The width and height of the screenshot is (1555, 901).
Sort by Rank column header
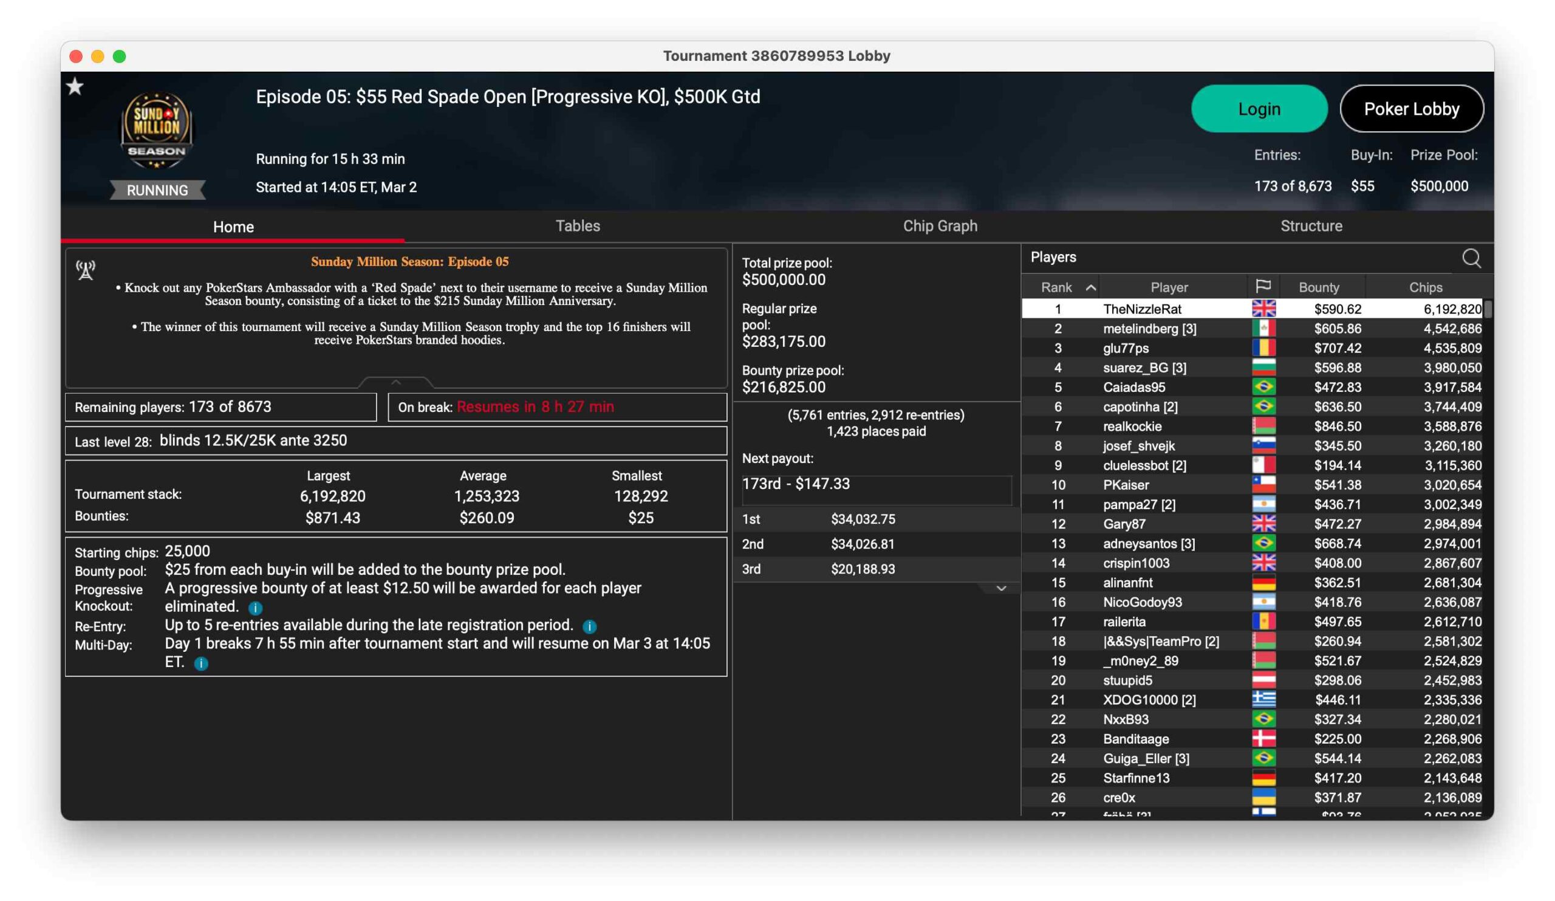(x=1056, y=287)
